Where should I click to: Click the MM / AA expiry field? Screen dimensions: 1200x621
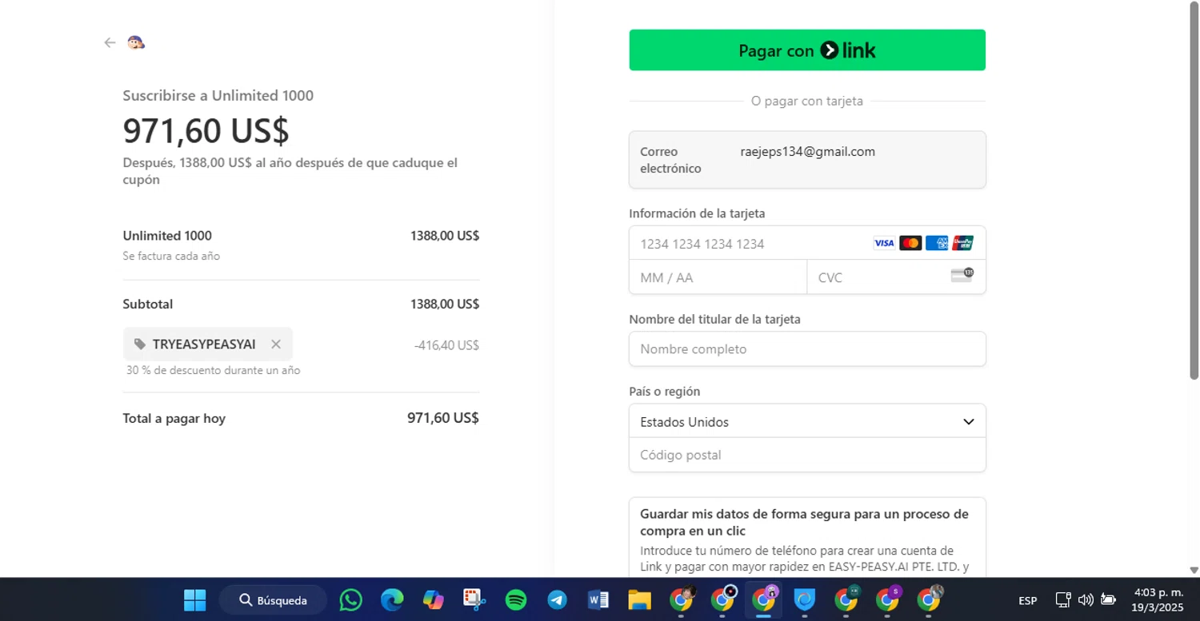tap(718, 277)
